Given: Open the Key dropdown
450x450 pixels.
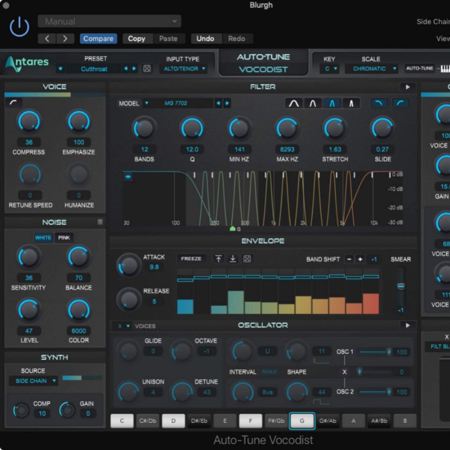Looking at the screenshot, I should click(x=329, y=69).
